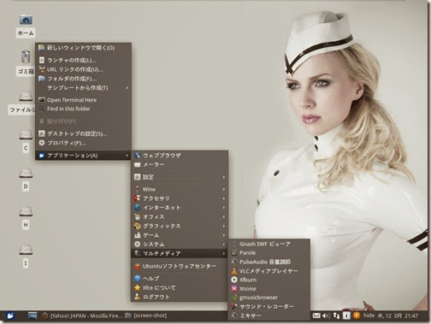
Task: Launch メーラー mail client entry
Action: point(180,164)
